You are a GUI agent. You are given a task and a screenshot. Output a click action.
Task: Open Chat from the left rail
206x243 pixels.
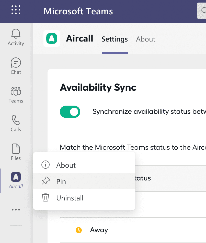16,66
